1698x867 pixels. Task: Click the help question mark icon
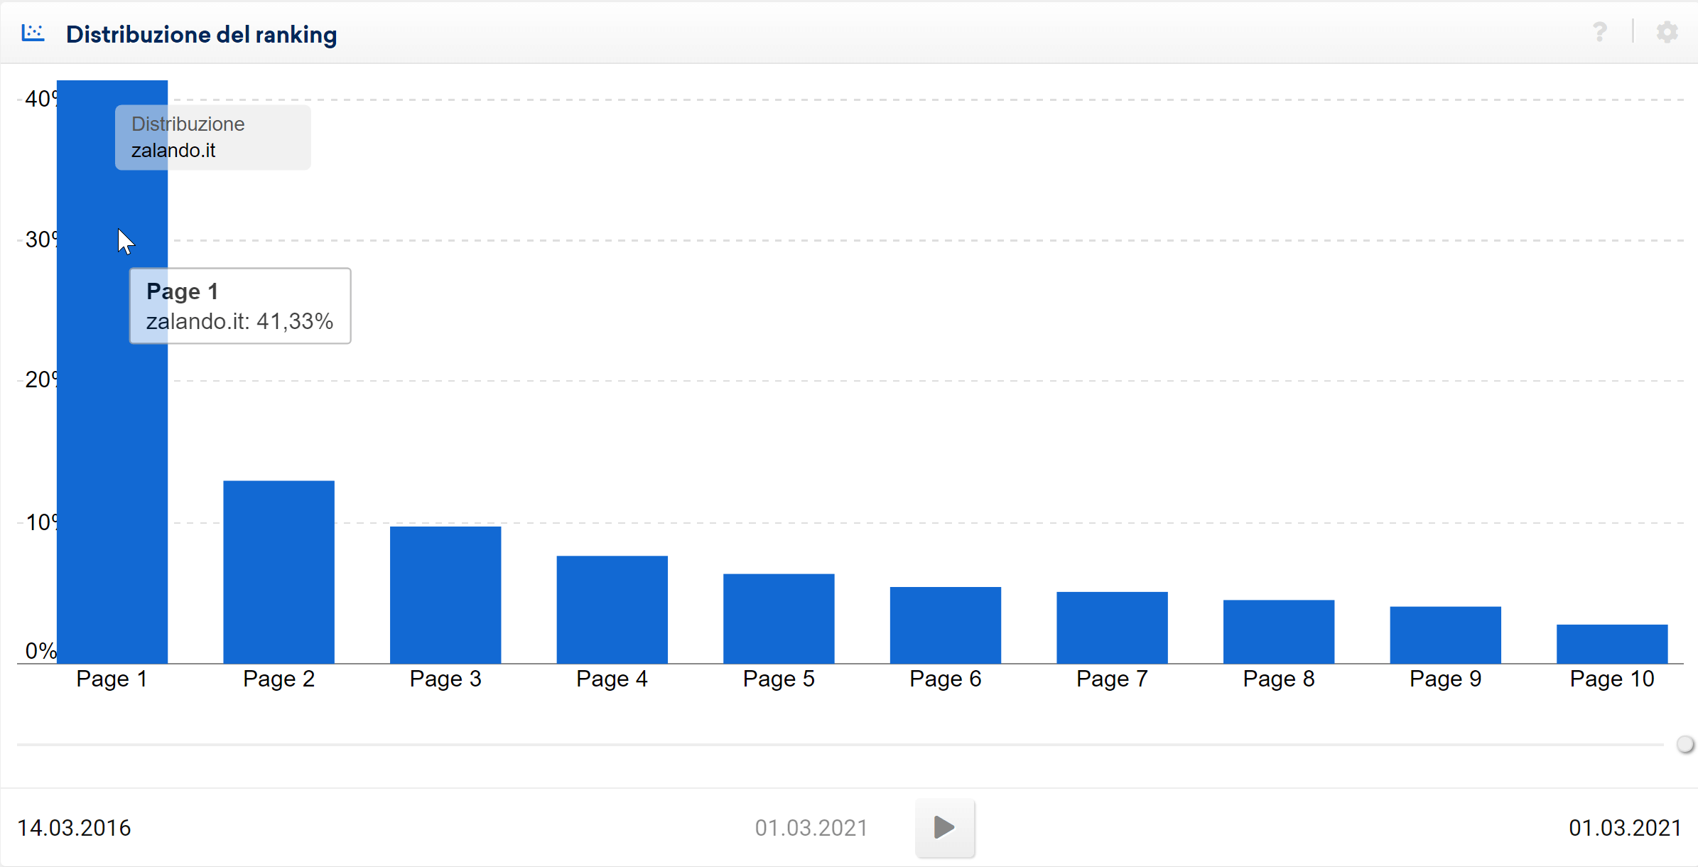tap(1599, 32)
